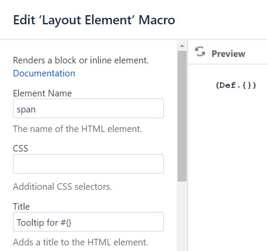Click the '(Def.{})' rendered preview text
The height and width of the screenshot is (251, 267).
coord(236,85)
